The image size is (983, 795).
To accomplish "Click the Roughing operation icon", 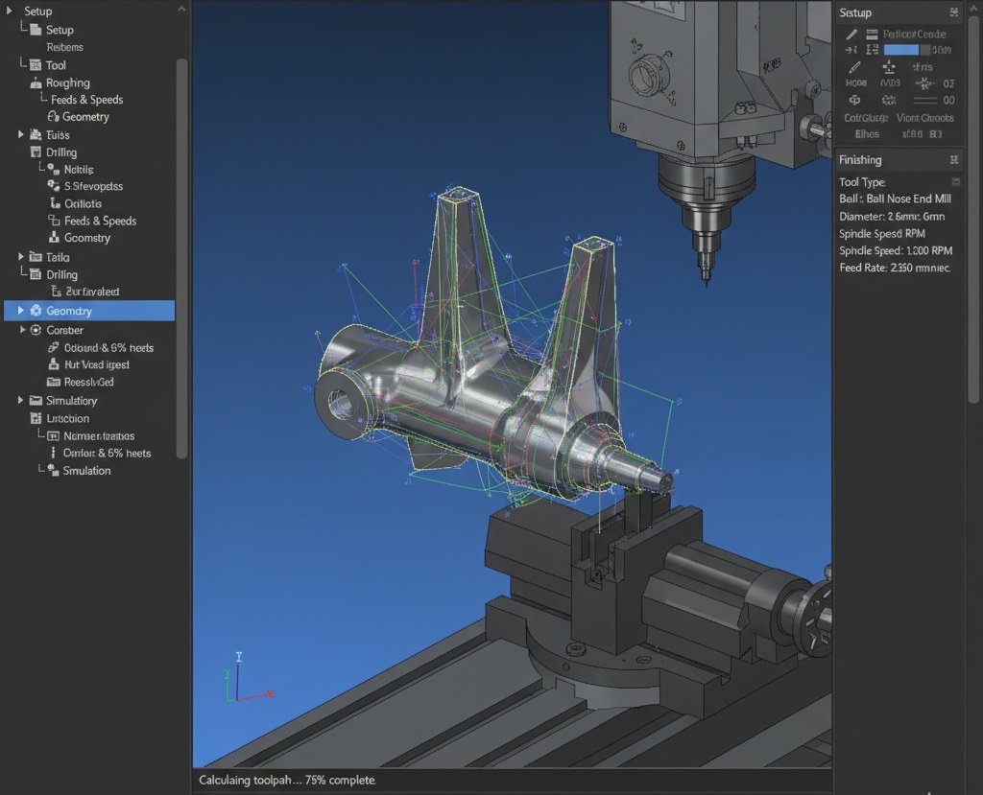I will point(36,83).
